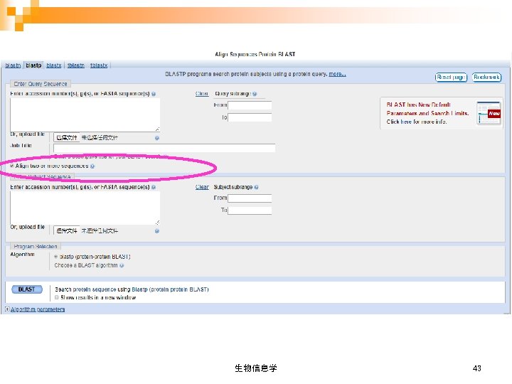Image resolution: width=512 pixels, height=384 pixels.
Task: Click the 'more...' link in description
Action: click(x=337, y=74)
